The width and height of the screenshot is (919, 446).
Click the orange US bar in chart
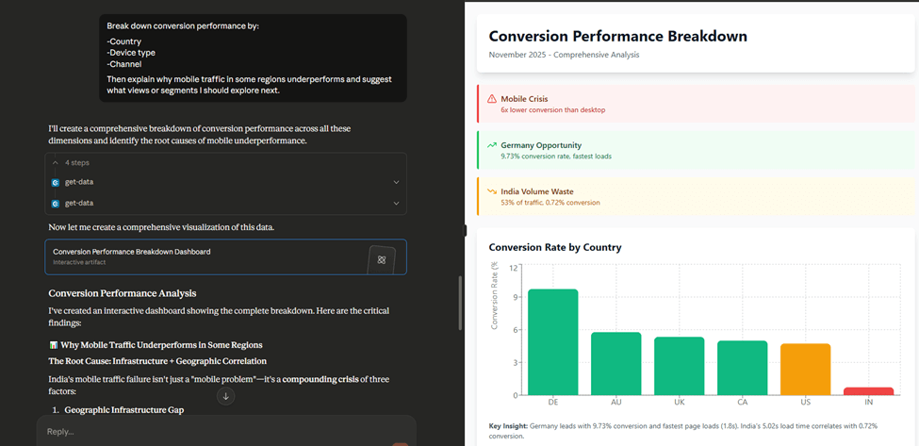pyautogui.click(x=805, y=370)
